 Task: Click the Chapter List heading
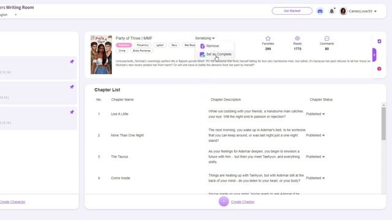(107, 90)
